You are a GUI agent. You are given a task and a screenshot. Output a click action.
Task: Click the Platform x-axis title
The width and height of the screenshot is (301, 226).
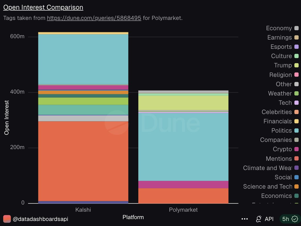point(133,217)
